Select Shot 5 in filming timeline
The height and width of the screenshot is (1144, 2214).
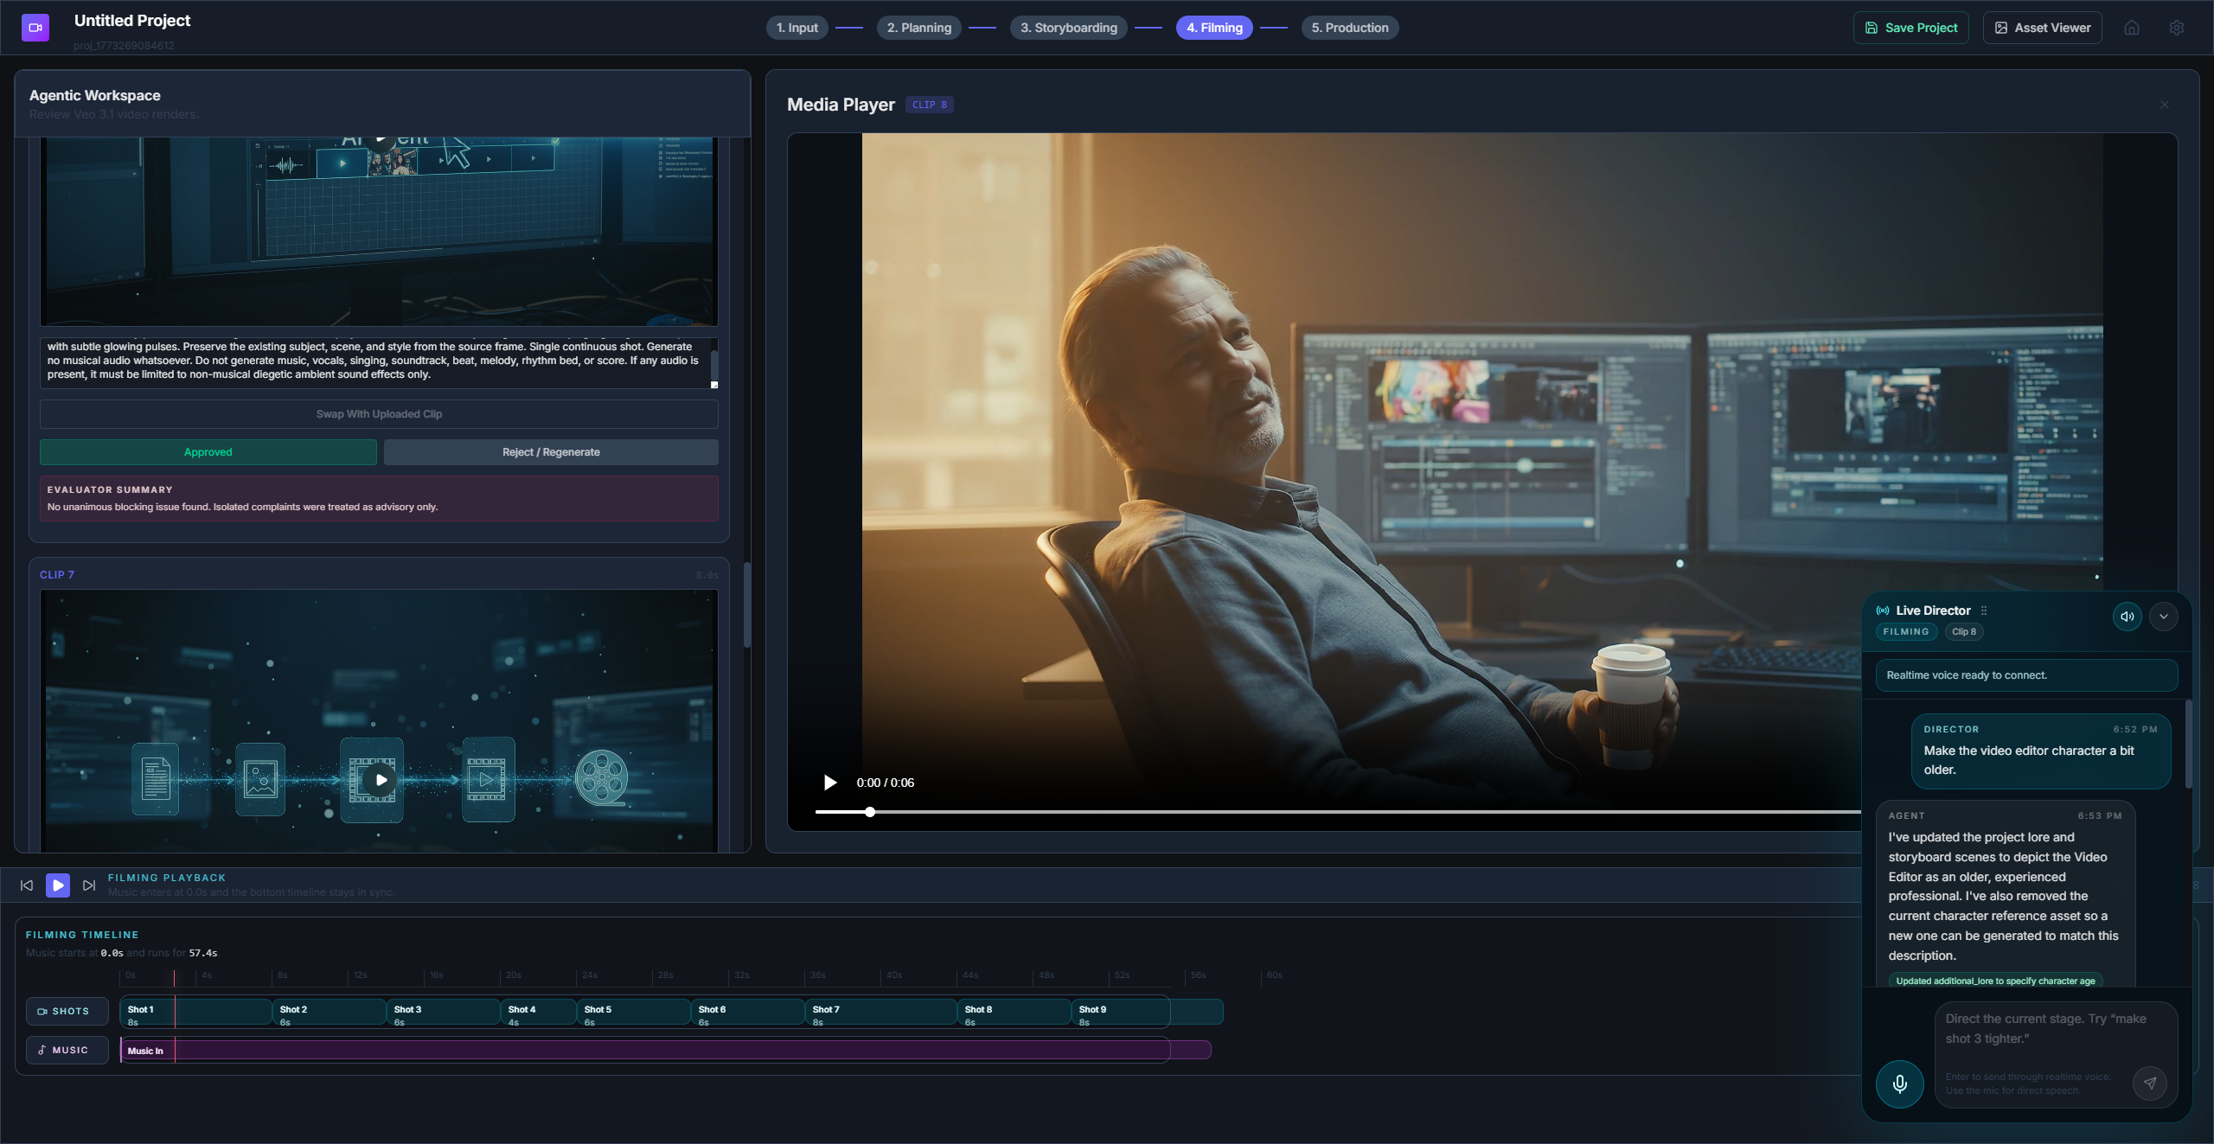coord(633,1012)
